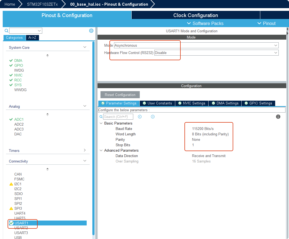Open the Software Packs menu
This screenshot has width=289, height=239.
tap(205, 23)
